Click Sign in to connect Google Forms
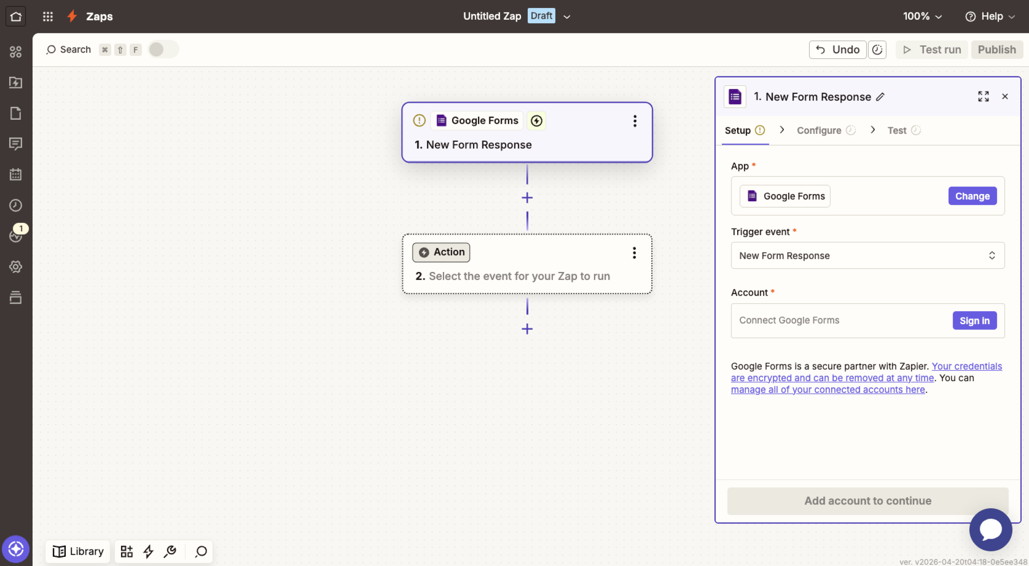The height and width of the screenshot is (566, 1029). 974,321
